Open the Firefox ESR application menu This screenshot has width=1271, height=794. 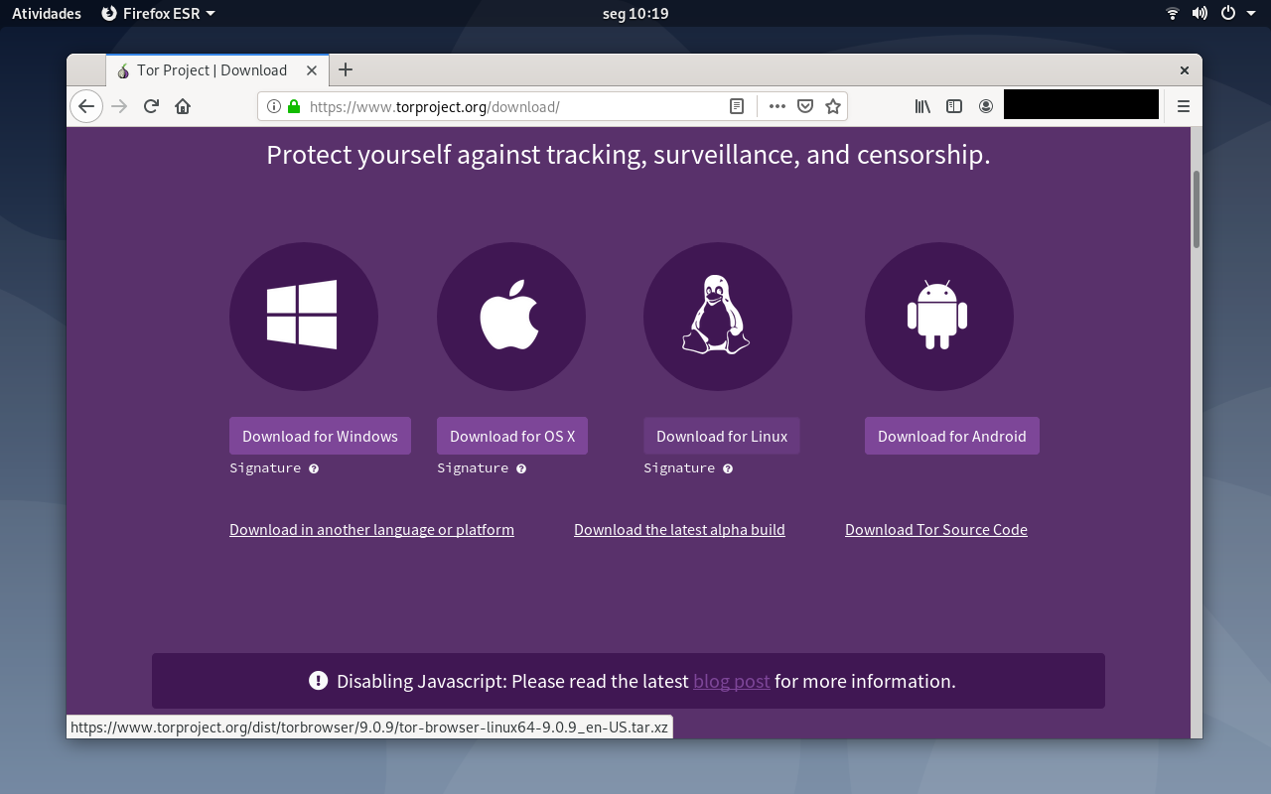tap(158, 14)
